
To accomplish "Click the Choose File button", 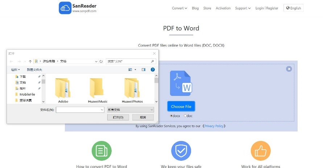I will 181,106.
